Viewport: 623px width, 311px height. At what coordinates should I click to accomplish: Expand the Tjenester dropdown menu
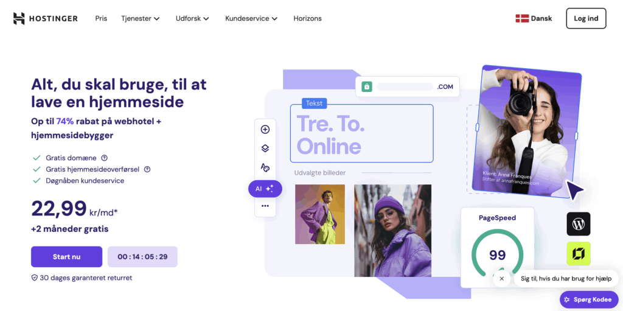click(141, 18)
